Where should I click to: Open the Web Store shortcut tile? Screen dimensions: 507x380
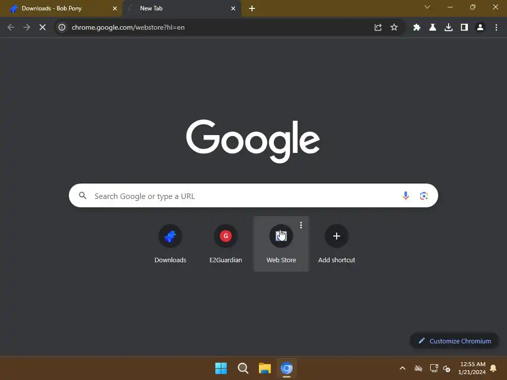coord(281,244)
